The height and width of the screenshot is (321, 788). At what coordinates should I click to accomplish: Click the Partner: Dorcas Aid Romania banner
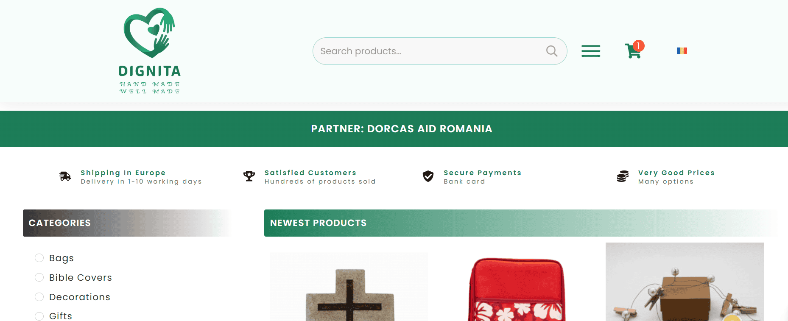click(x=401, y=129)
